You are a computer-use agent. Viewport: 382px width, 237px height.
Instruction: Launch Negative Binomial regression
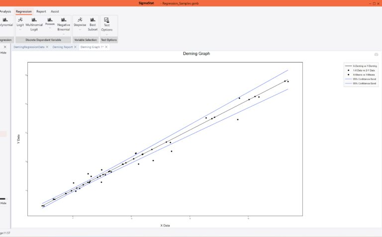(64, 20)
